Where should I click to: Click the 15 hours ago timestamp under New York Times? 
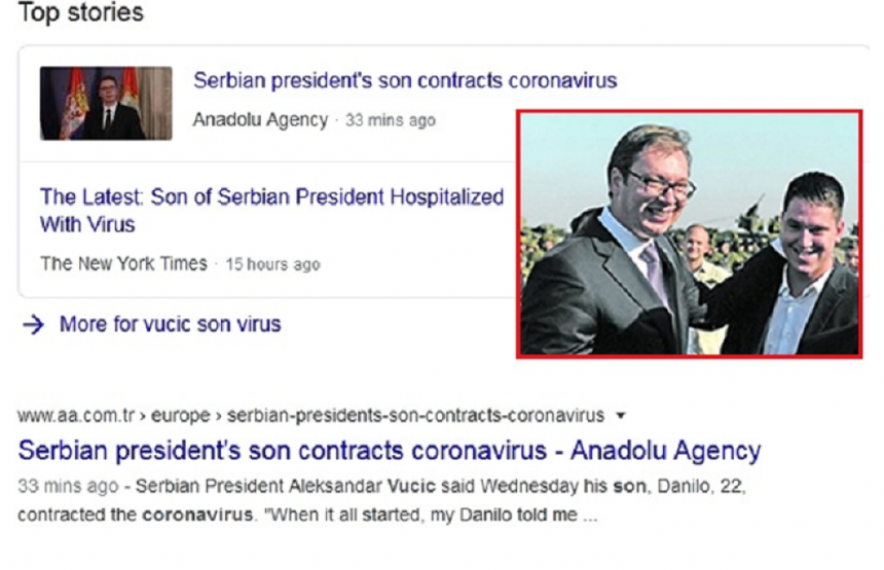coord(275,265)
